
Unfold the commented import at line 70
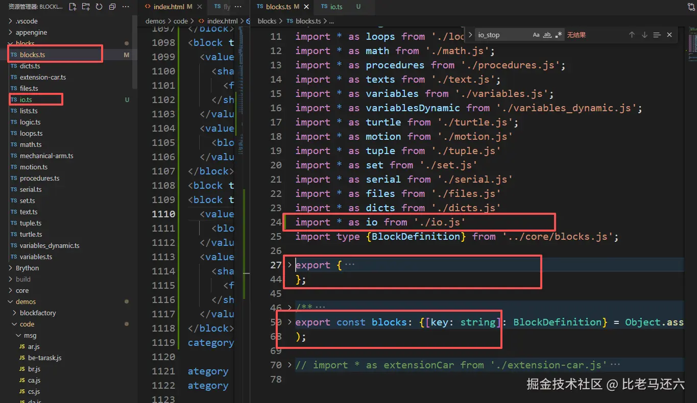click(x=290, y=365)
